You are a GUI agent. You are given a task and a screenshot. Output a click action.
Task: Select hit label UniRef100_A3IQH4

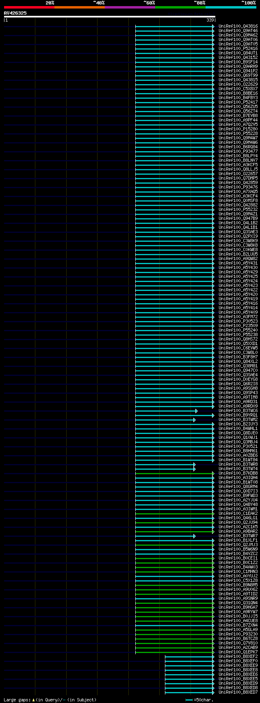tap(238, 477)
